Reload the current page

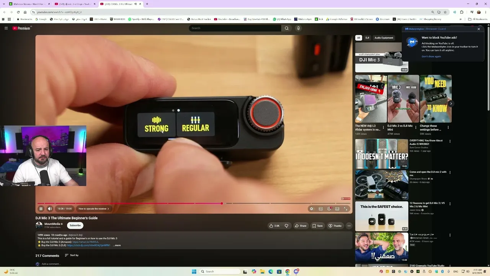click(18, 12)
